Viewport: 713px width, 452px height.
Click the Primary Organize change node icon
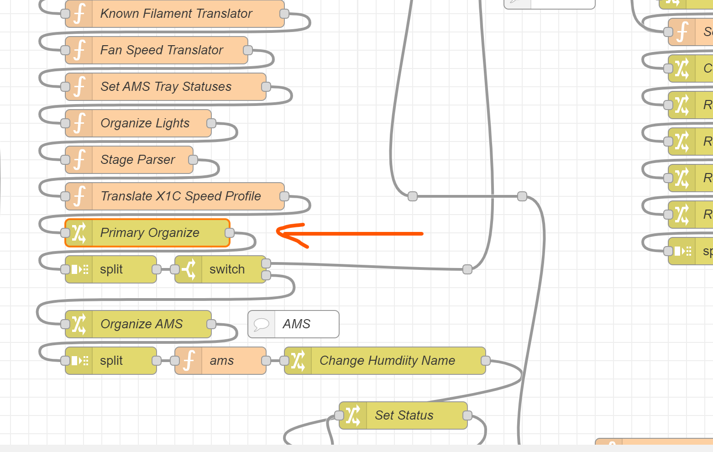point(79,233)
